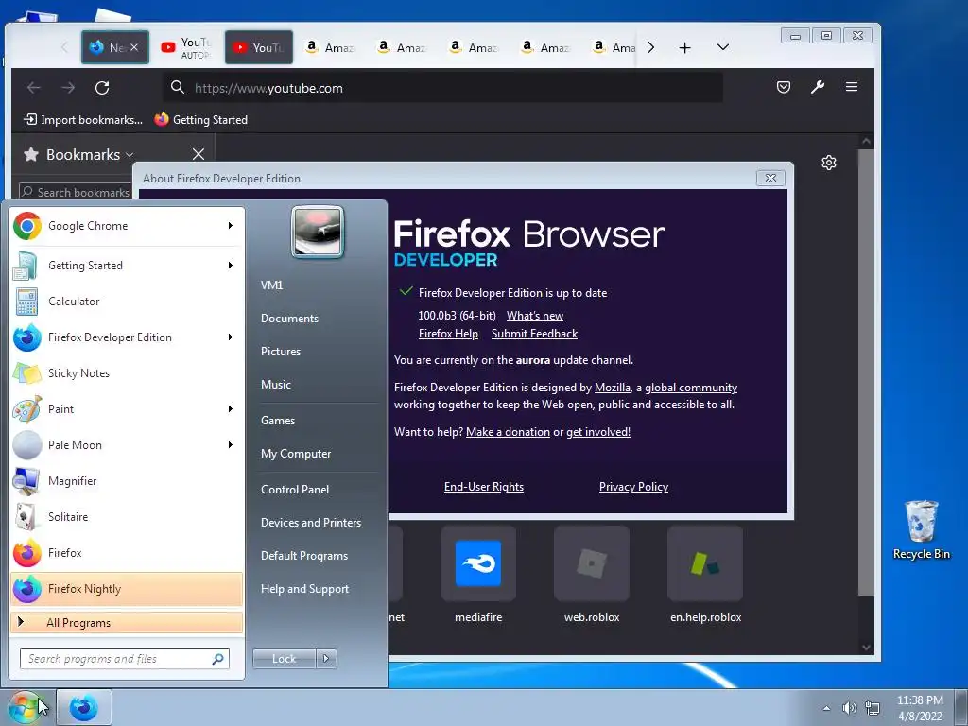The image size is (968, 726).
Task: Open Getting Started in Start menu
Action: tap(127, 266)
